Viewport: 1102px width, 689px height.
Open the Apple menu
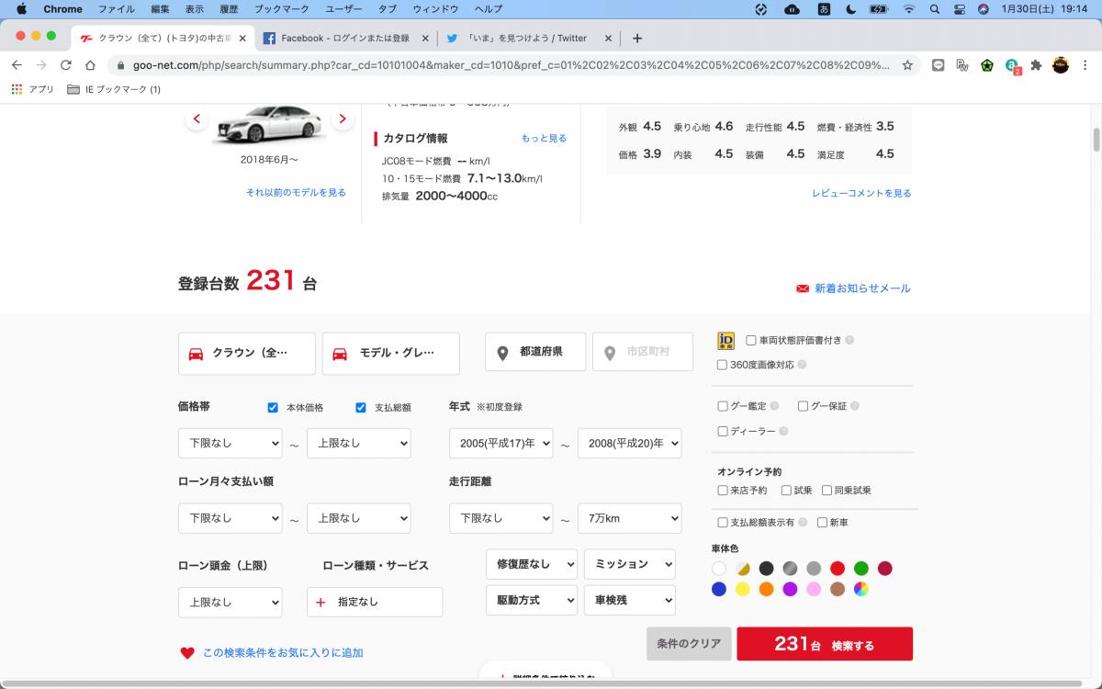[21, 9]
